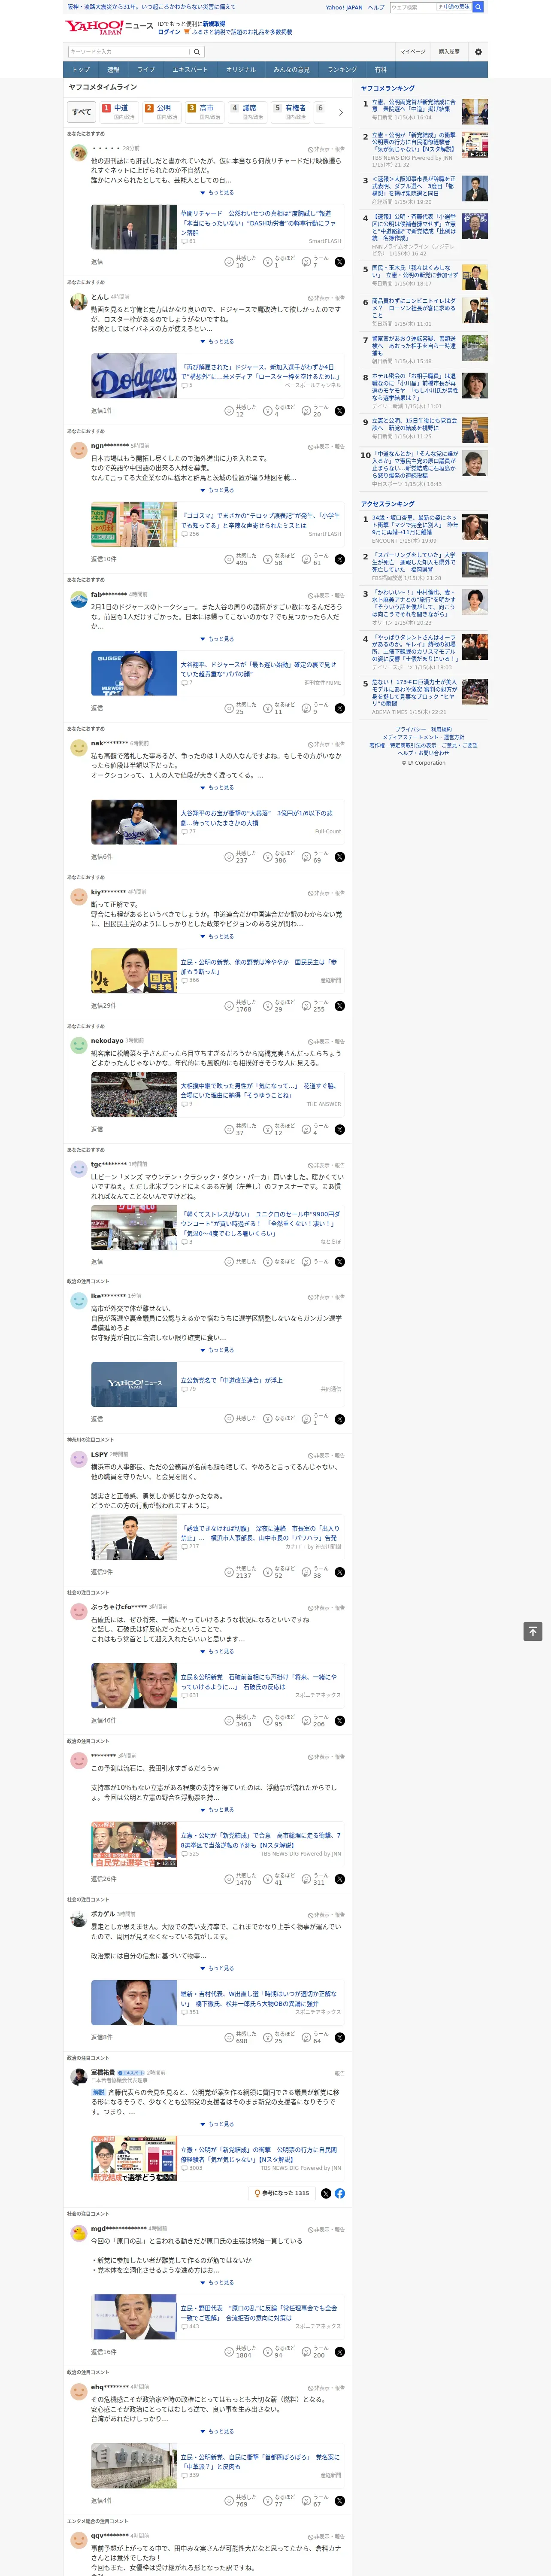This screenshot has width=551, height=2576.
Task: Open settings via the gear icon
Action: (478, 52)
